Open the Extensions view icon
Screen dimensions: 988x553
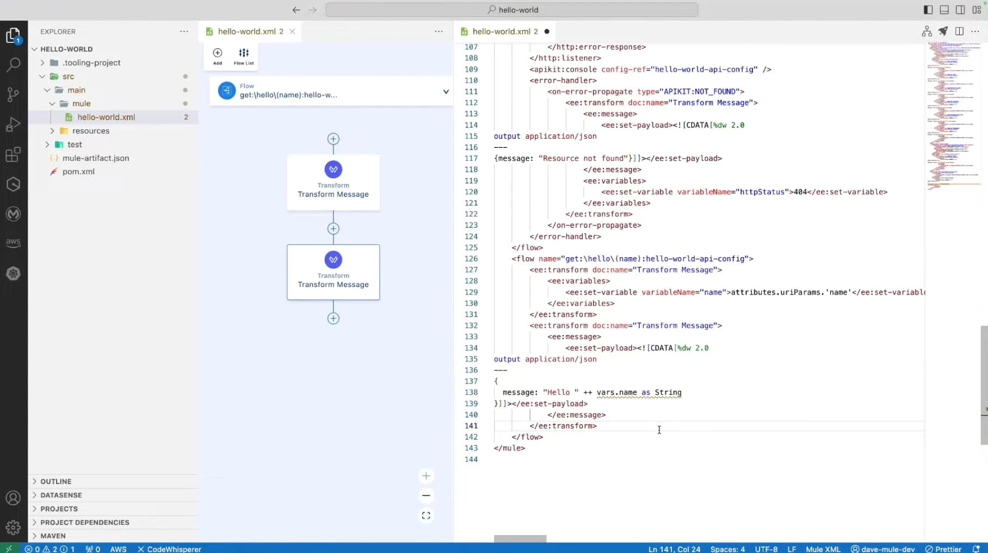pos(13,155)
